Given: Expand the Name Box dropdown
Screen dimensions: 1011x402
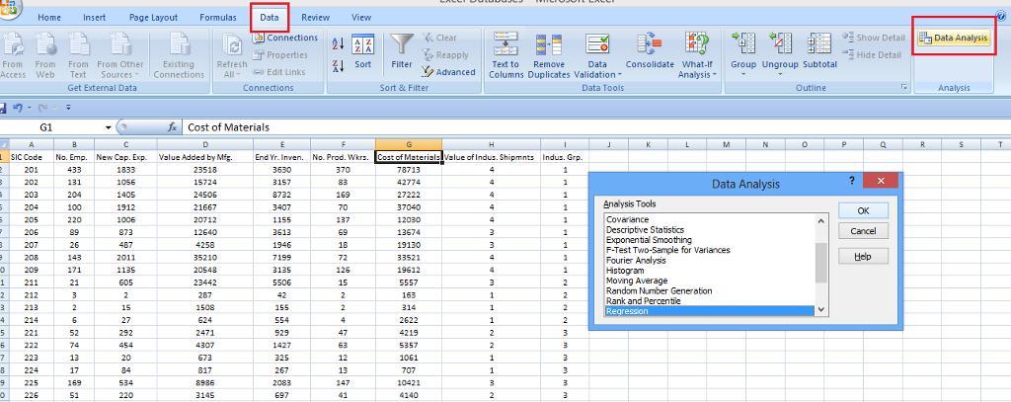Looking at the screenshot, I should coord(108,127).
